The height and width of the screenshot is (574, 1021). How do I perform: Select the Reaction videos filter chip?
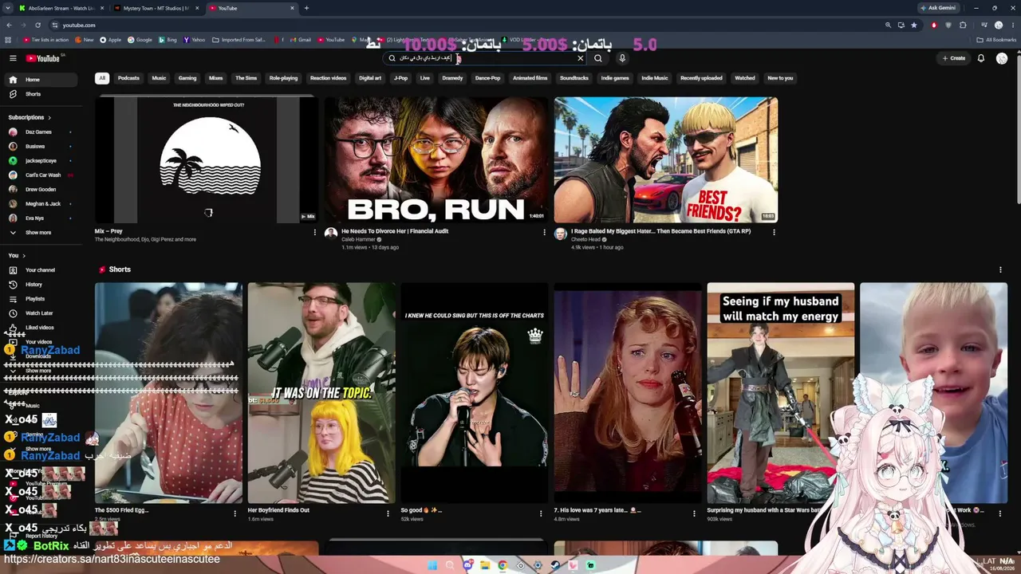[328, 78]
